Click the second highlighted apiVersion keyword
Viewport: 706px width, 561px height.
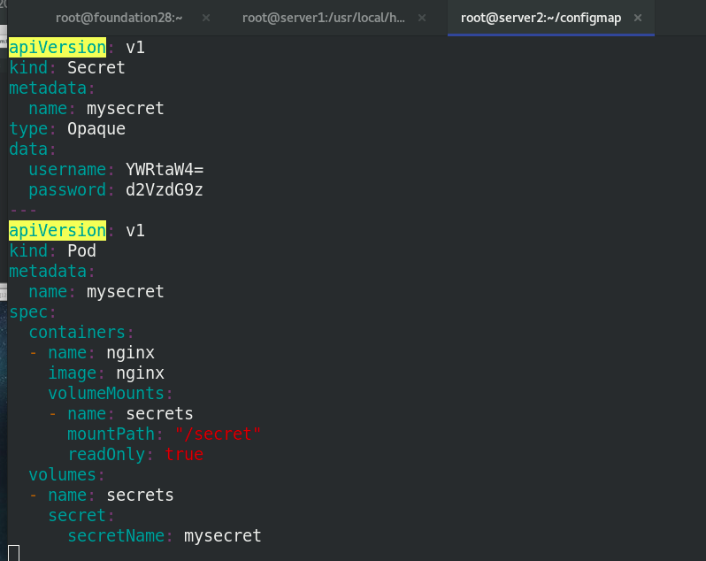tap(58, 231)
